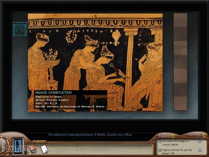Click the topmost tile in the brown side strip

click(x=180, y=20)
